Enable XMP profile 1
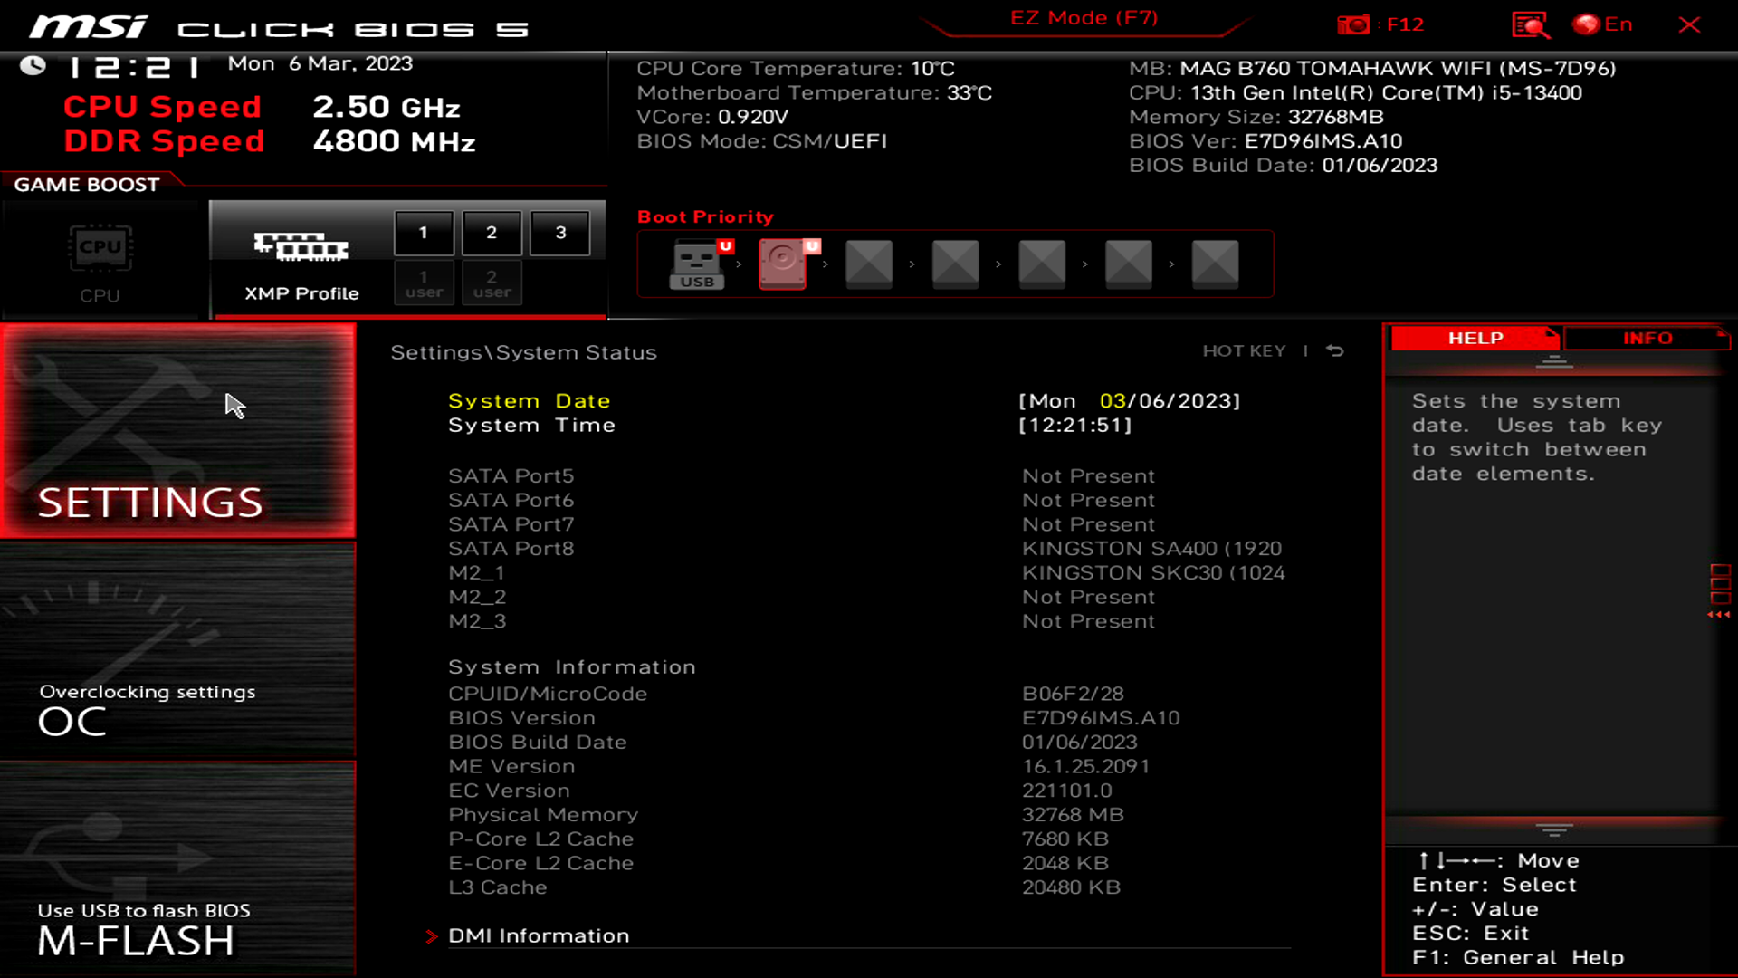 (423, 233)
